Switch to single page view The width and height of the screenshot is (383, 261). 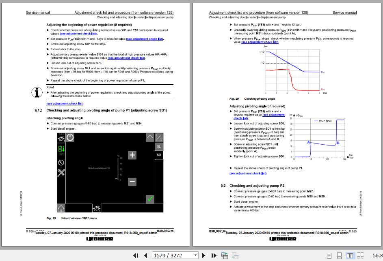[329, 255]
